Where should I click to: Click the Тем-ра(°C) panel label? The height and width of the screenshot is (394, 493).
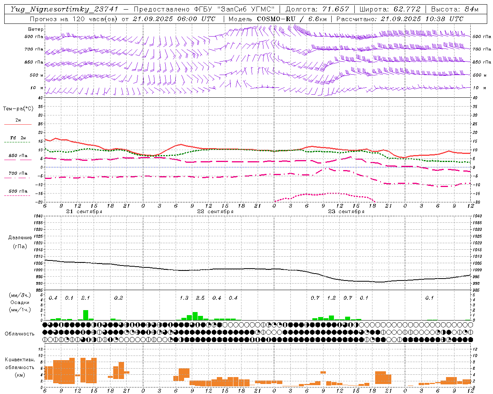(x=18, y=109)
